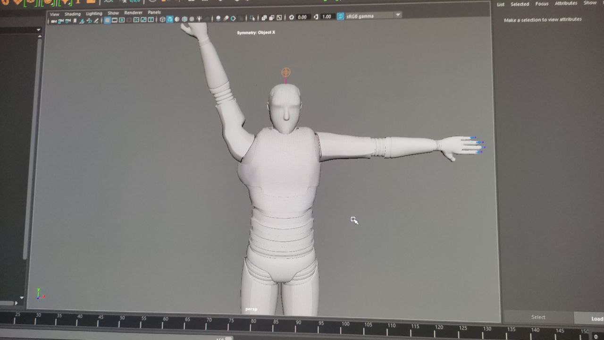Viewport: 604px width, 340px height.
Task: Toggle the Safe Action overlay
Action: pos(143,20)
